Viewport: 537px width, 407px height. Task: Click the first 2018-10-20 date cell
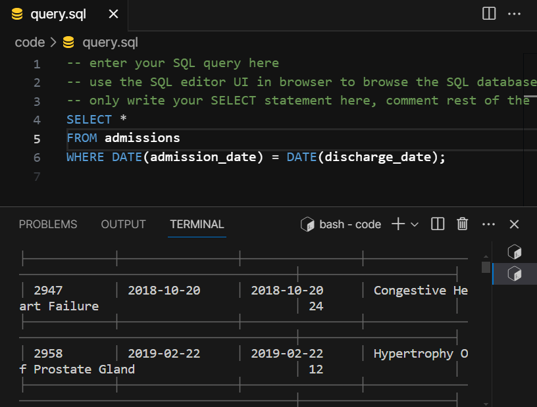[x=164, y=291]
